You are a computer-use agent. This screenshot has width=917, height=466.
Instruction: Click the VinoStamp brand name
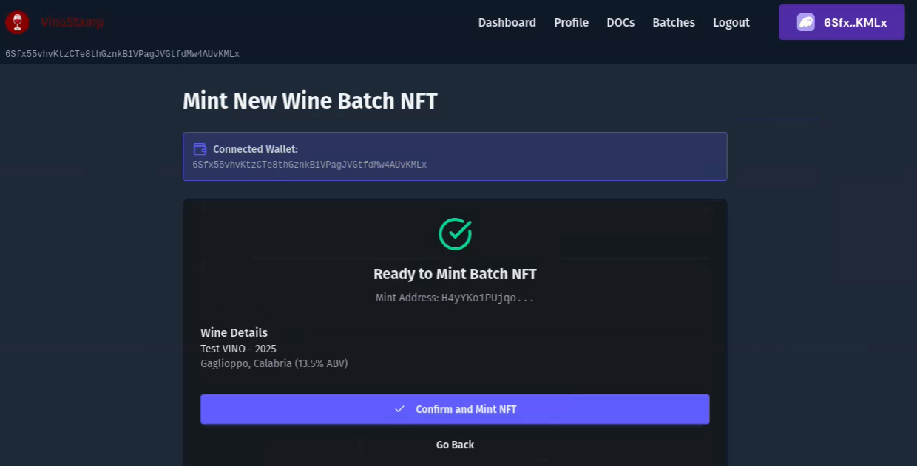[x=72, y=22]
